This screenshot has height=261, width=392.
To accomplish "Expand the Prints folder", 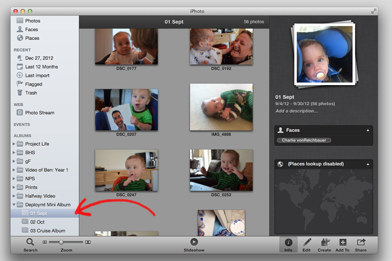I will (x=14, y=187).
